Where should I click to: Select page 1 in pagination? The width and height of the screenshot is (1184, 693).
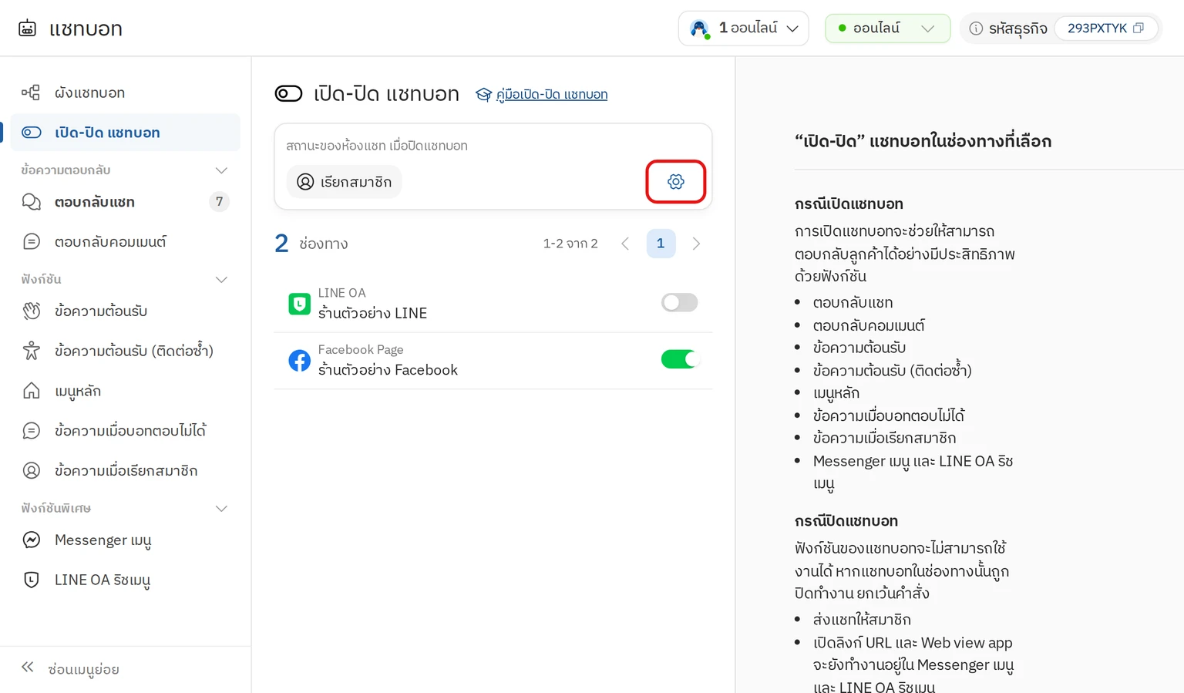click(661, 244)
